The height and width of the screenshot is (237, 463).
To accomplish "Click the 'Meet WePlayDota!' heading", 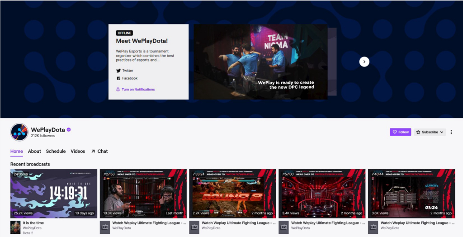I will pyautogui.click(x=142, y=41).
